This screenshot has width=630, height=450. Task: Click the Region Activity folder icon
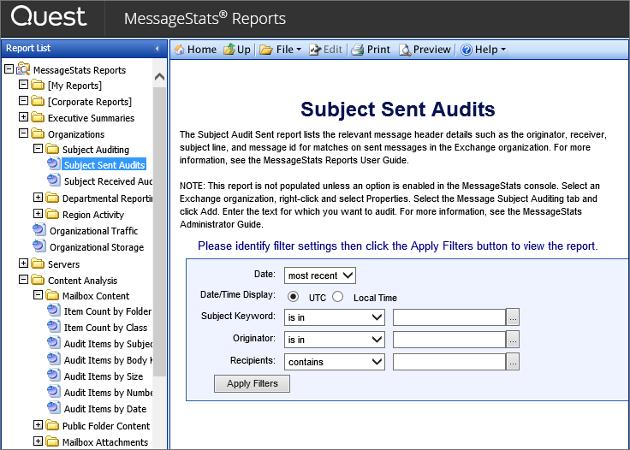[x=52, y=214]
